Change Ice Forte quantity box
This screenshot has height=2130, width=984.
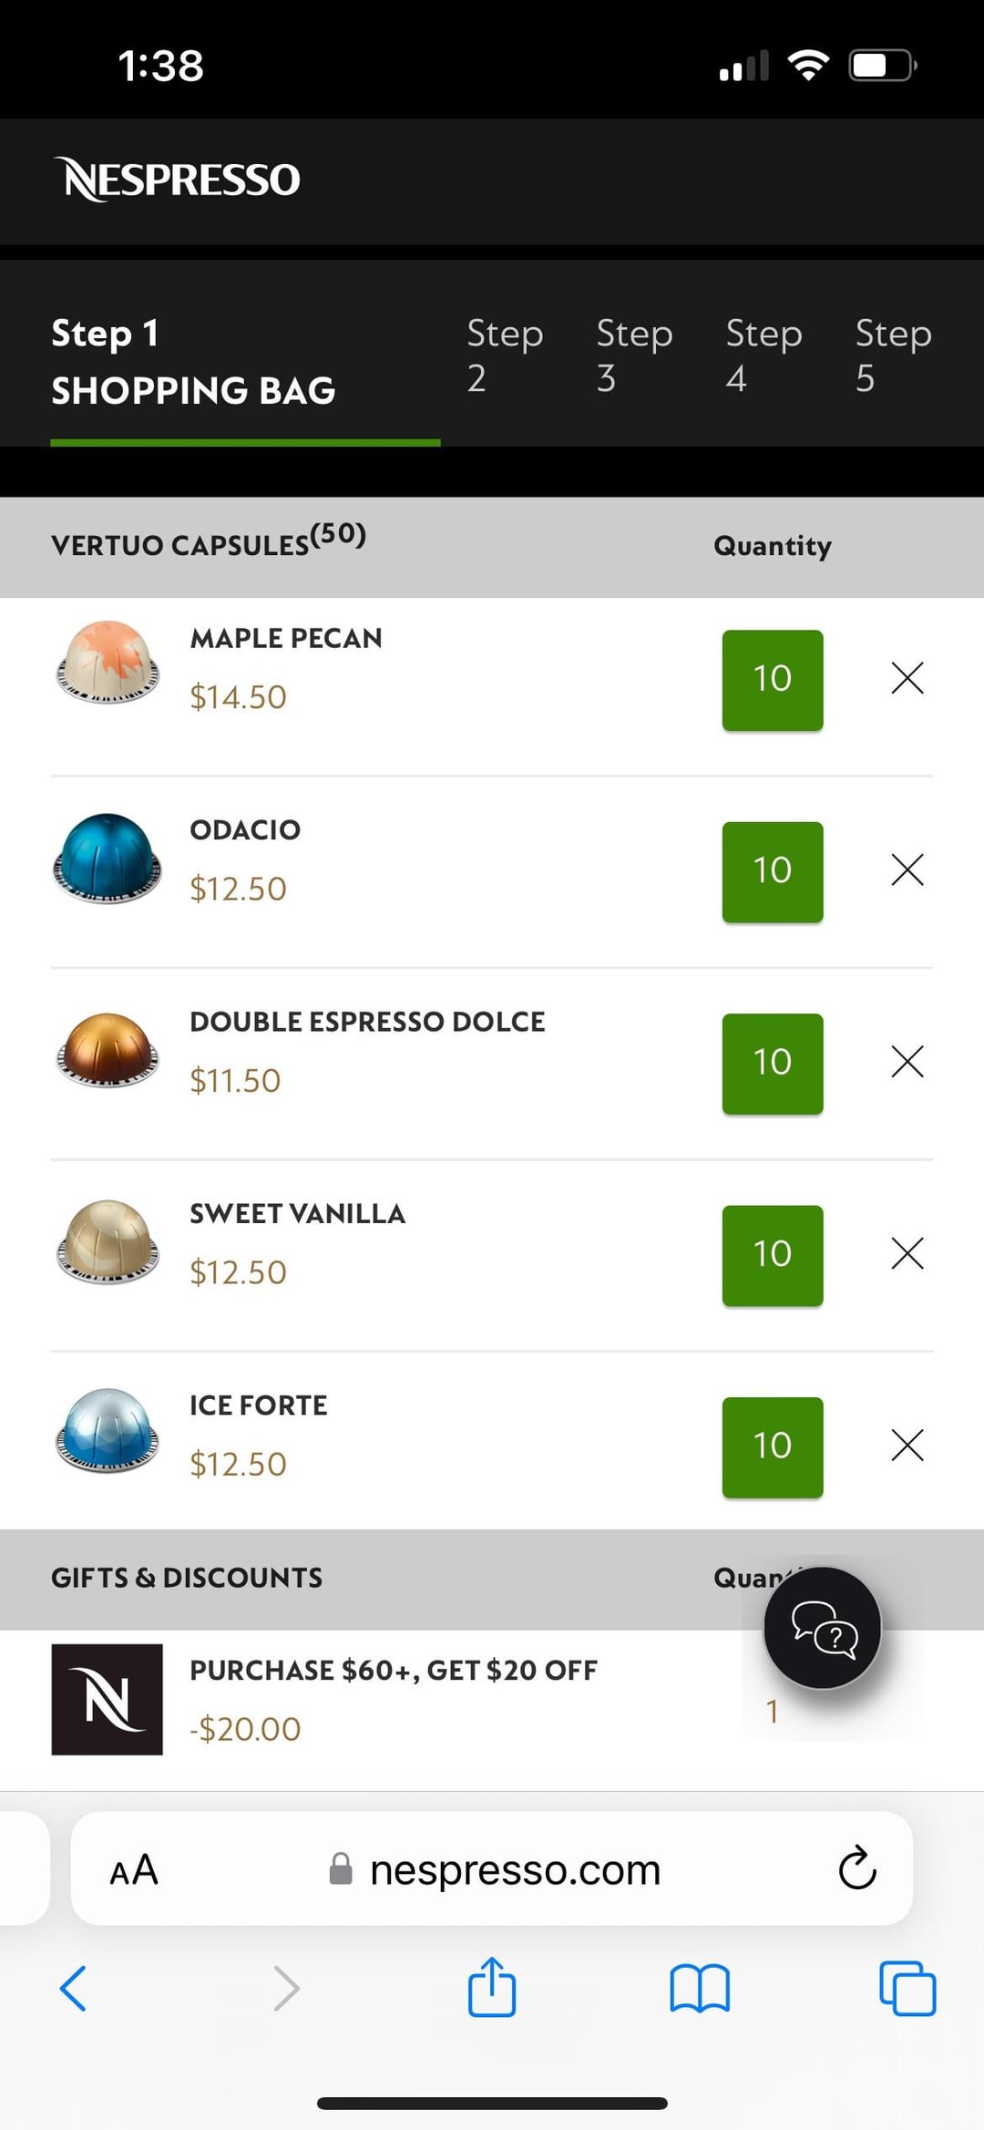pos(772,1446)
